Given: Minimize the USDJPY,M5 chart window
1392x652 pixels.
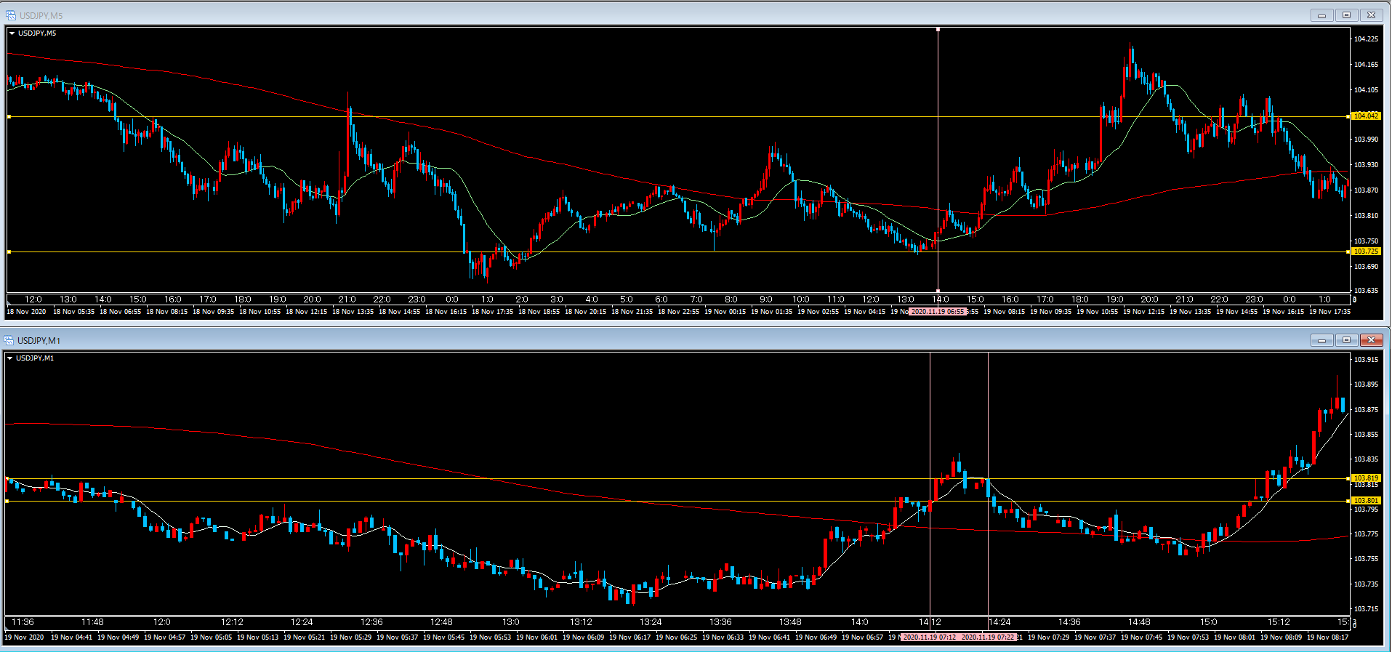Looking at the screenshot, I should [1321, 15].
